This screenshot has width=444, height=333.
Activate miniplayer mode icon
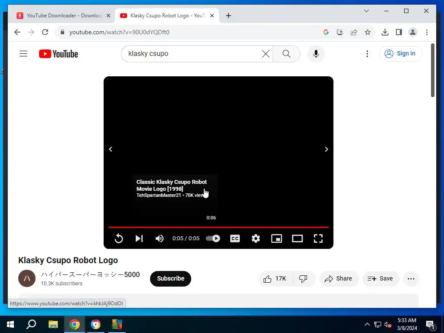click(277, 238)
